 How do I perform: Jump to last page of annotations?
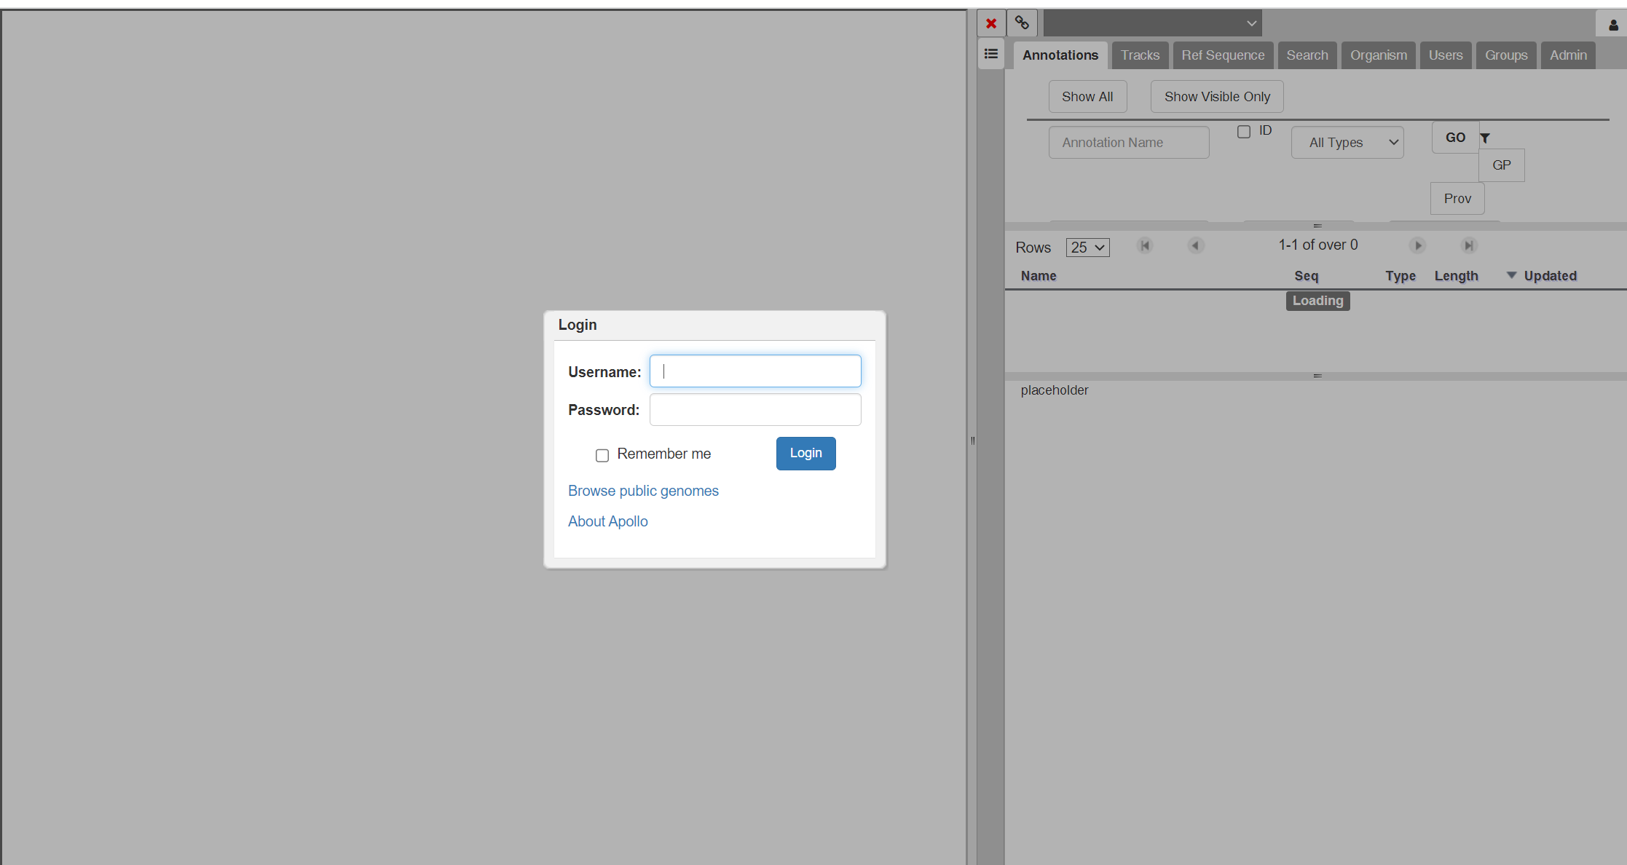pyautogui.click(x=1469, y=245)
